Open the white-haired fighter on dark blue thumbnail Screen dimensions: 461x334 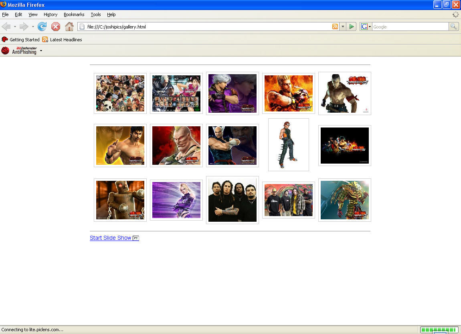tap(233, 146)
